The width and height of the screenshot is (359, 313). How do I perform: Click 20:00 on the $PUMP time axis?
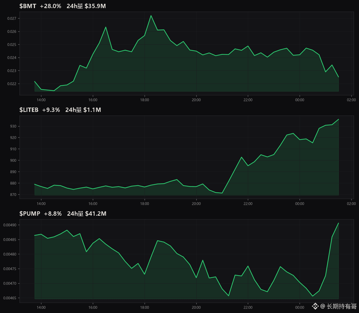(196, 307)
